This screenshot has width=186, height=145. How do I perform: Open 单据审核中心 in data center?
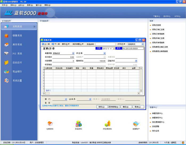coord(157,118)
